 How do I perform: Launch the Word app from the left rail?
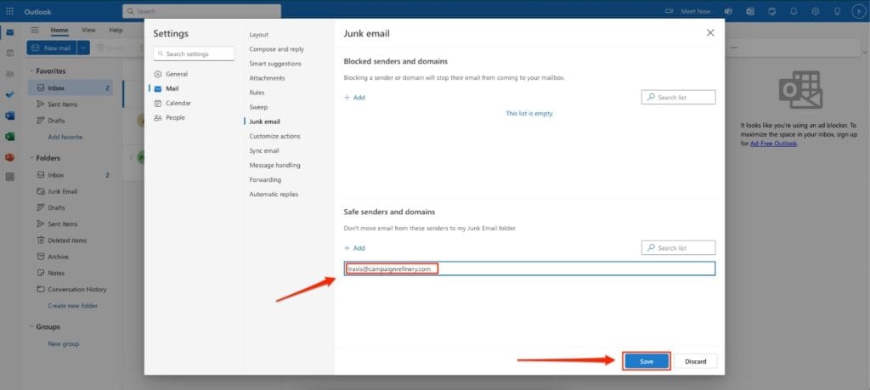10,116
